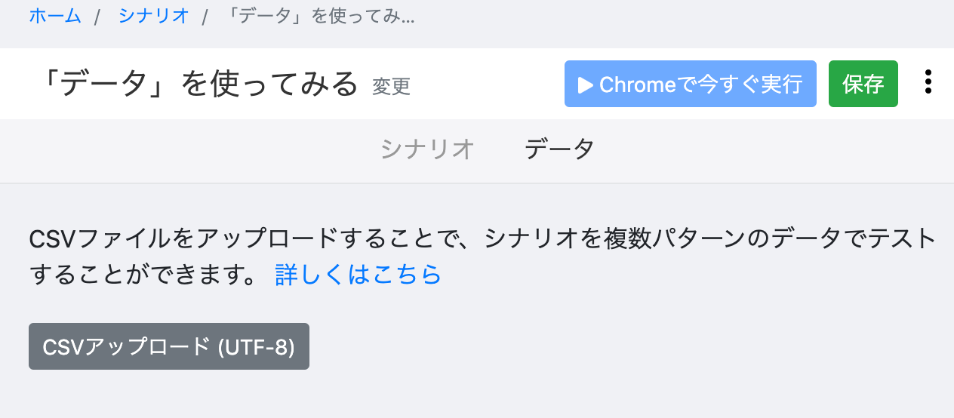Switch to the シナリオ tab
The image size is (954, 418).
[427, 149]
